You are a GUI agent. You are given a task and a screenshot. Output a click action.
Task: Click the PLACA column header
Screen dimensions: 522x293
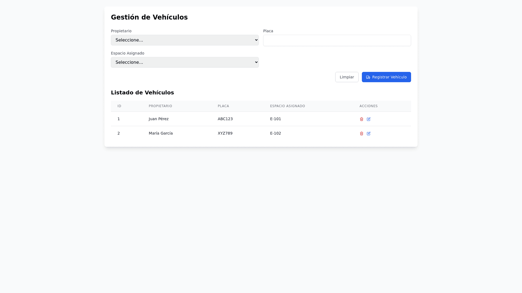tap(223, 106)
